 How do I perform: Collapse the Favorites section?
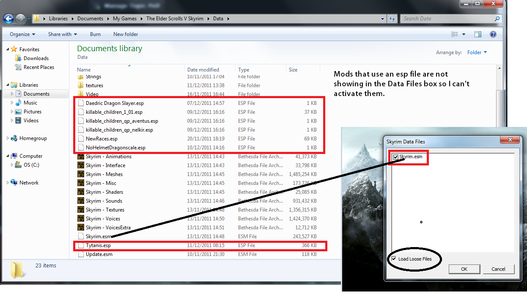pyautogui.click(x=8, y=49)
